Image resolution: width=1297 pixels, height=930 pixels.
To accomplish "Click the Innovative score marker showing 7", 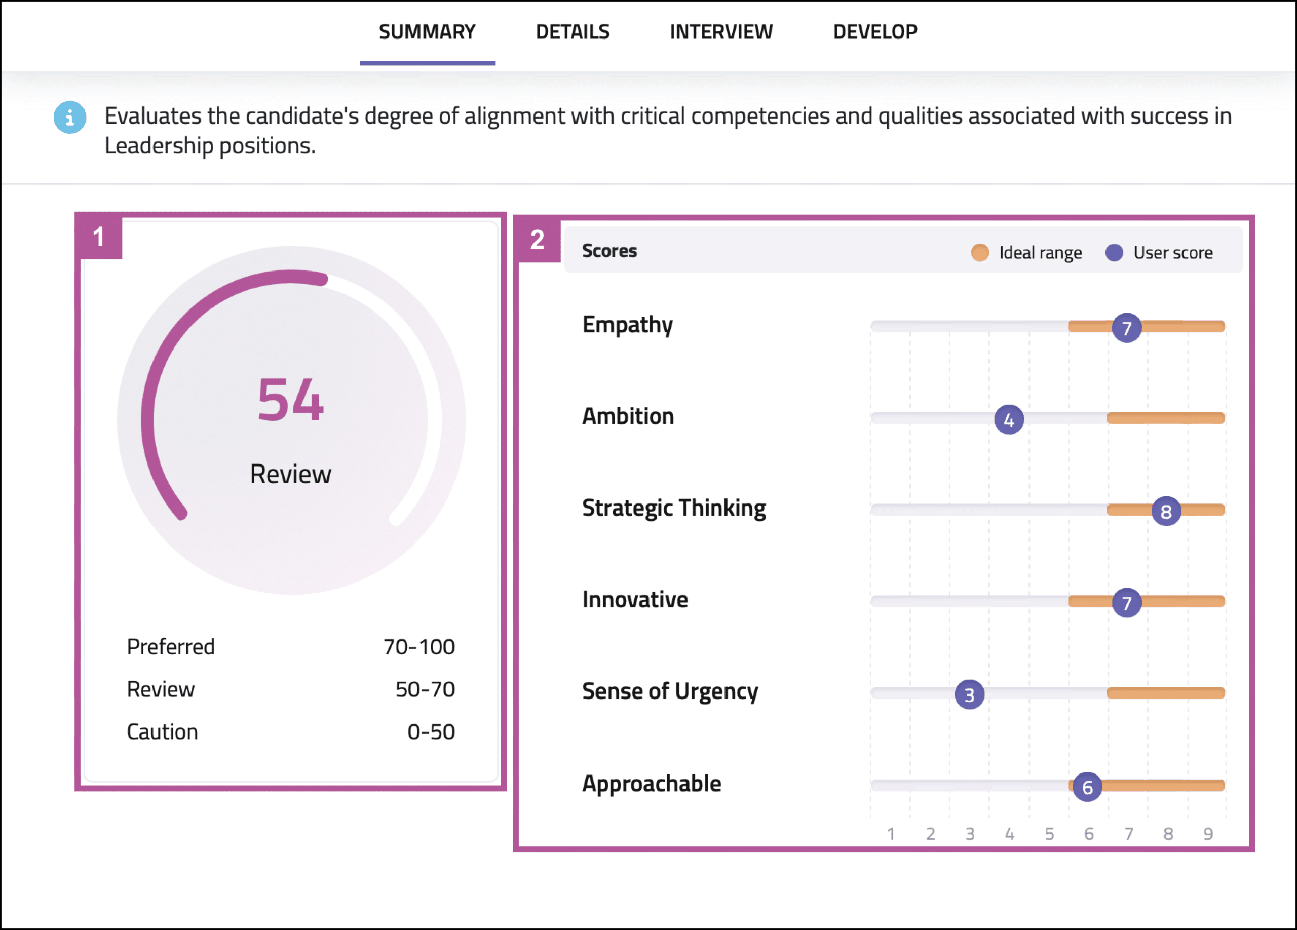I will click(x=1126, y=602).
